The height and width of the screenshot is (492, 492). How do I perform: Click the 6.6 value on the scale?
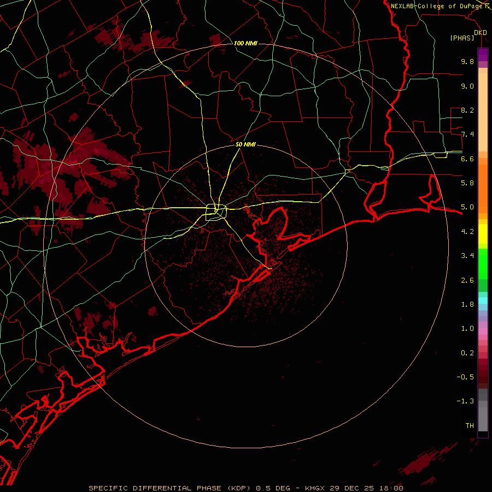(x=467, y=159)
